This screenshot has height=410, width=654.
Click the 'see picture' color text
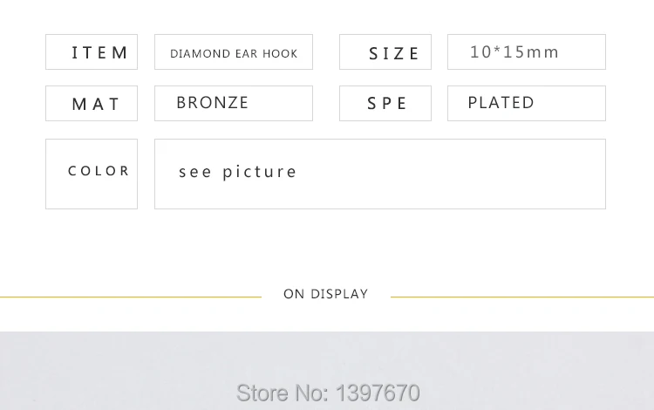click(237, 172)
